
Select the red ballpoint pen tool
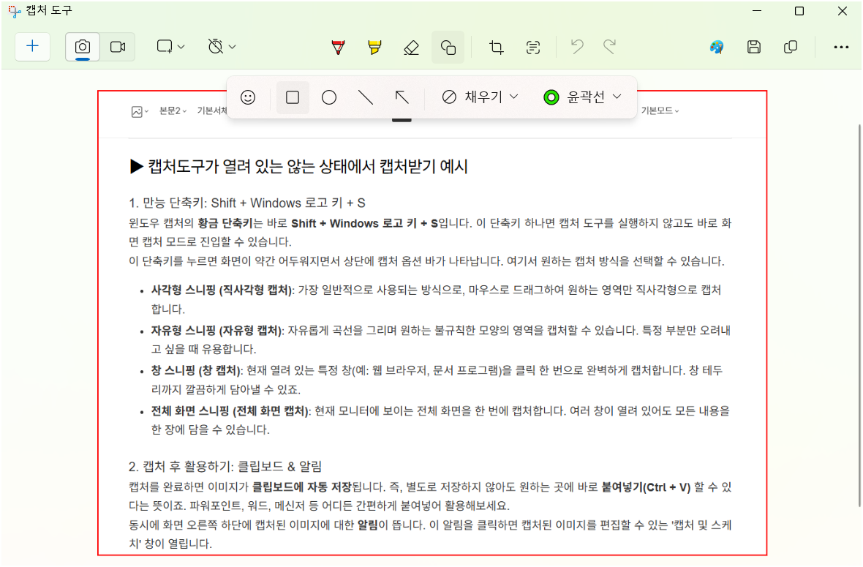coord(337,47)
